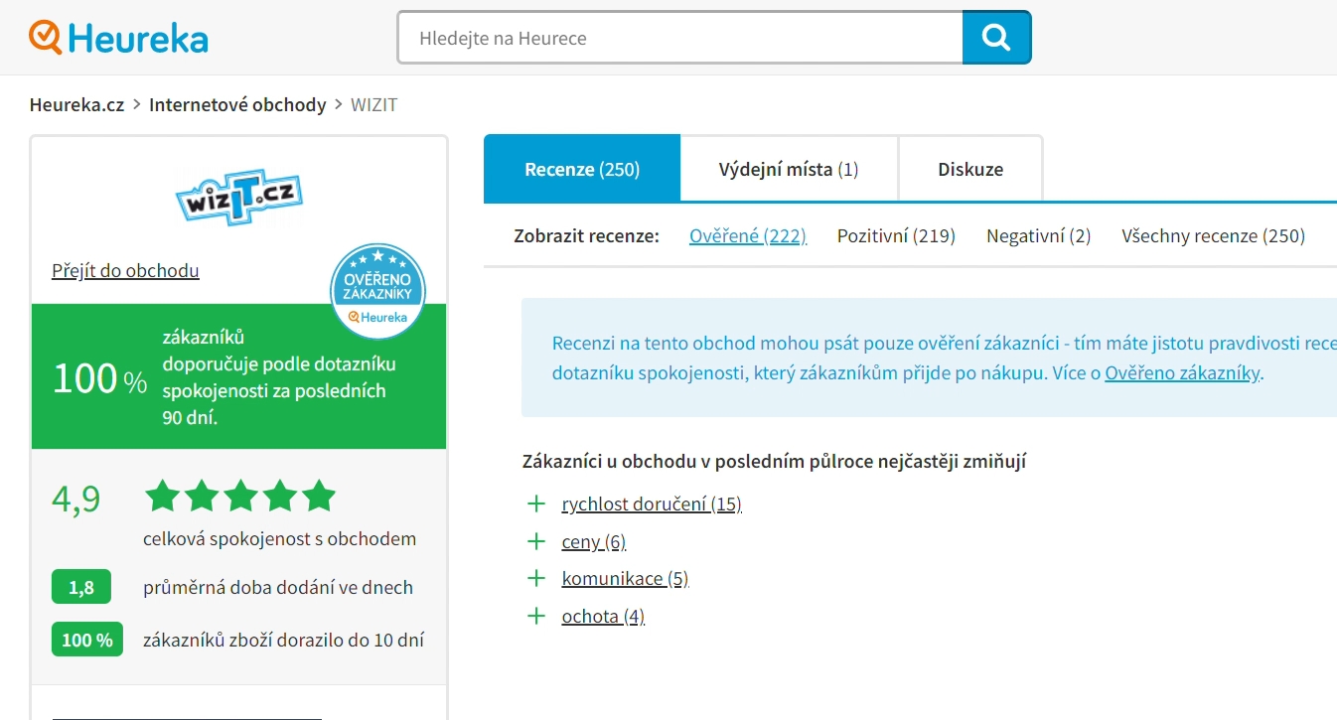Click the Ověřeno zákazníky badge
Image resolution: width=1337 pixels, height=720 pixels.
[x=377, y=291]
